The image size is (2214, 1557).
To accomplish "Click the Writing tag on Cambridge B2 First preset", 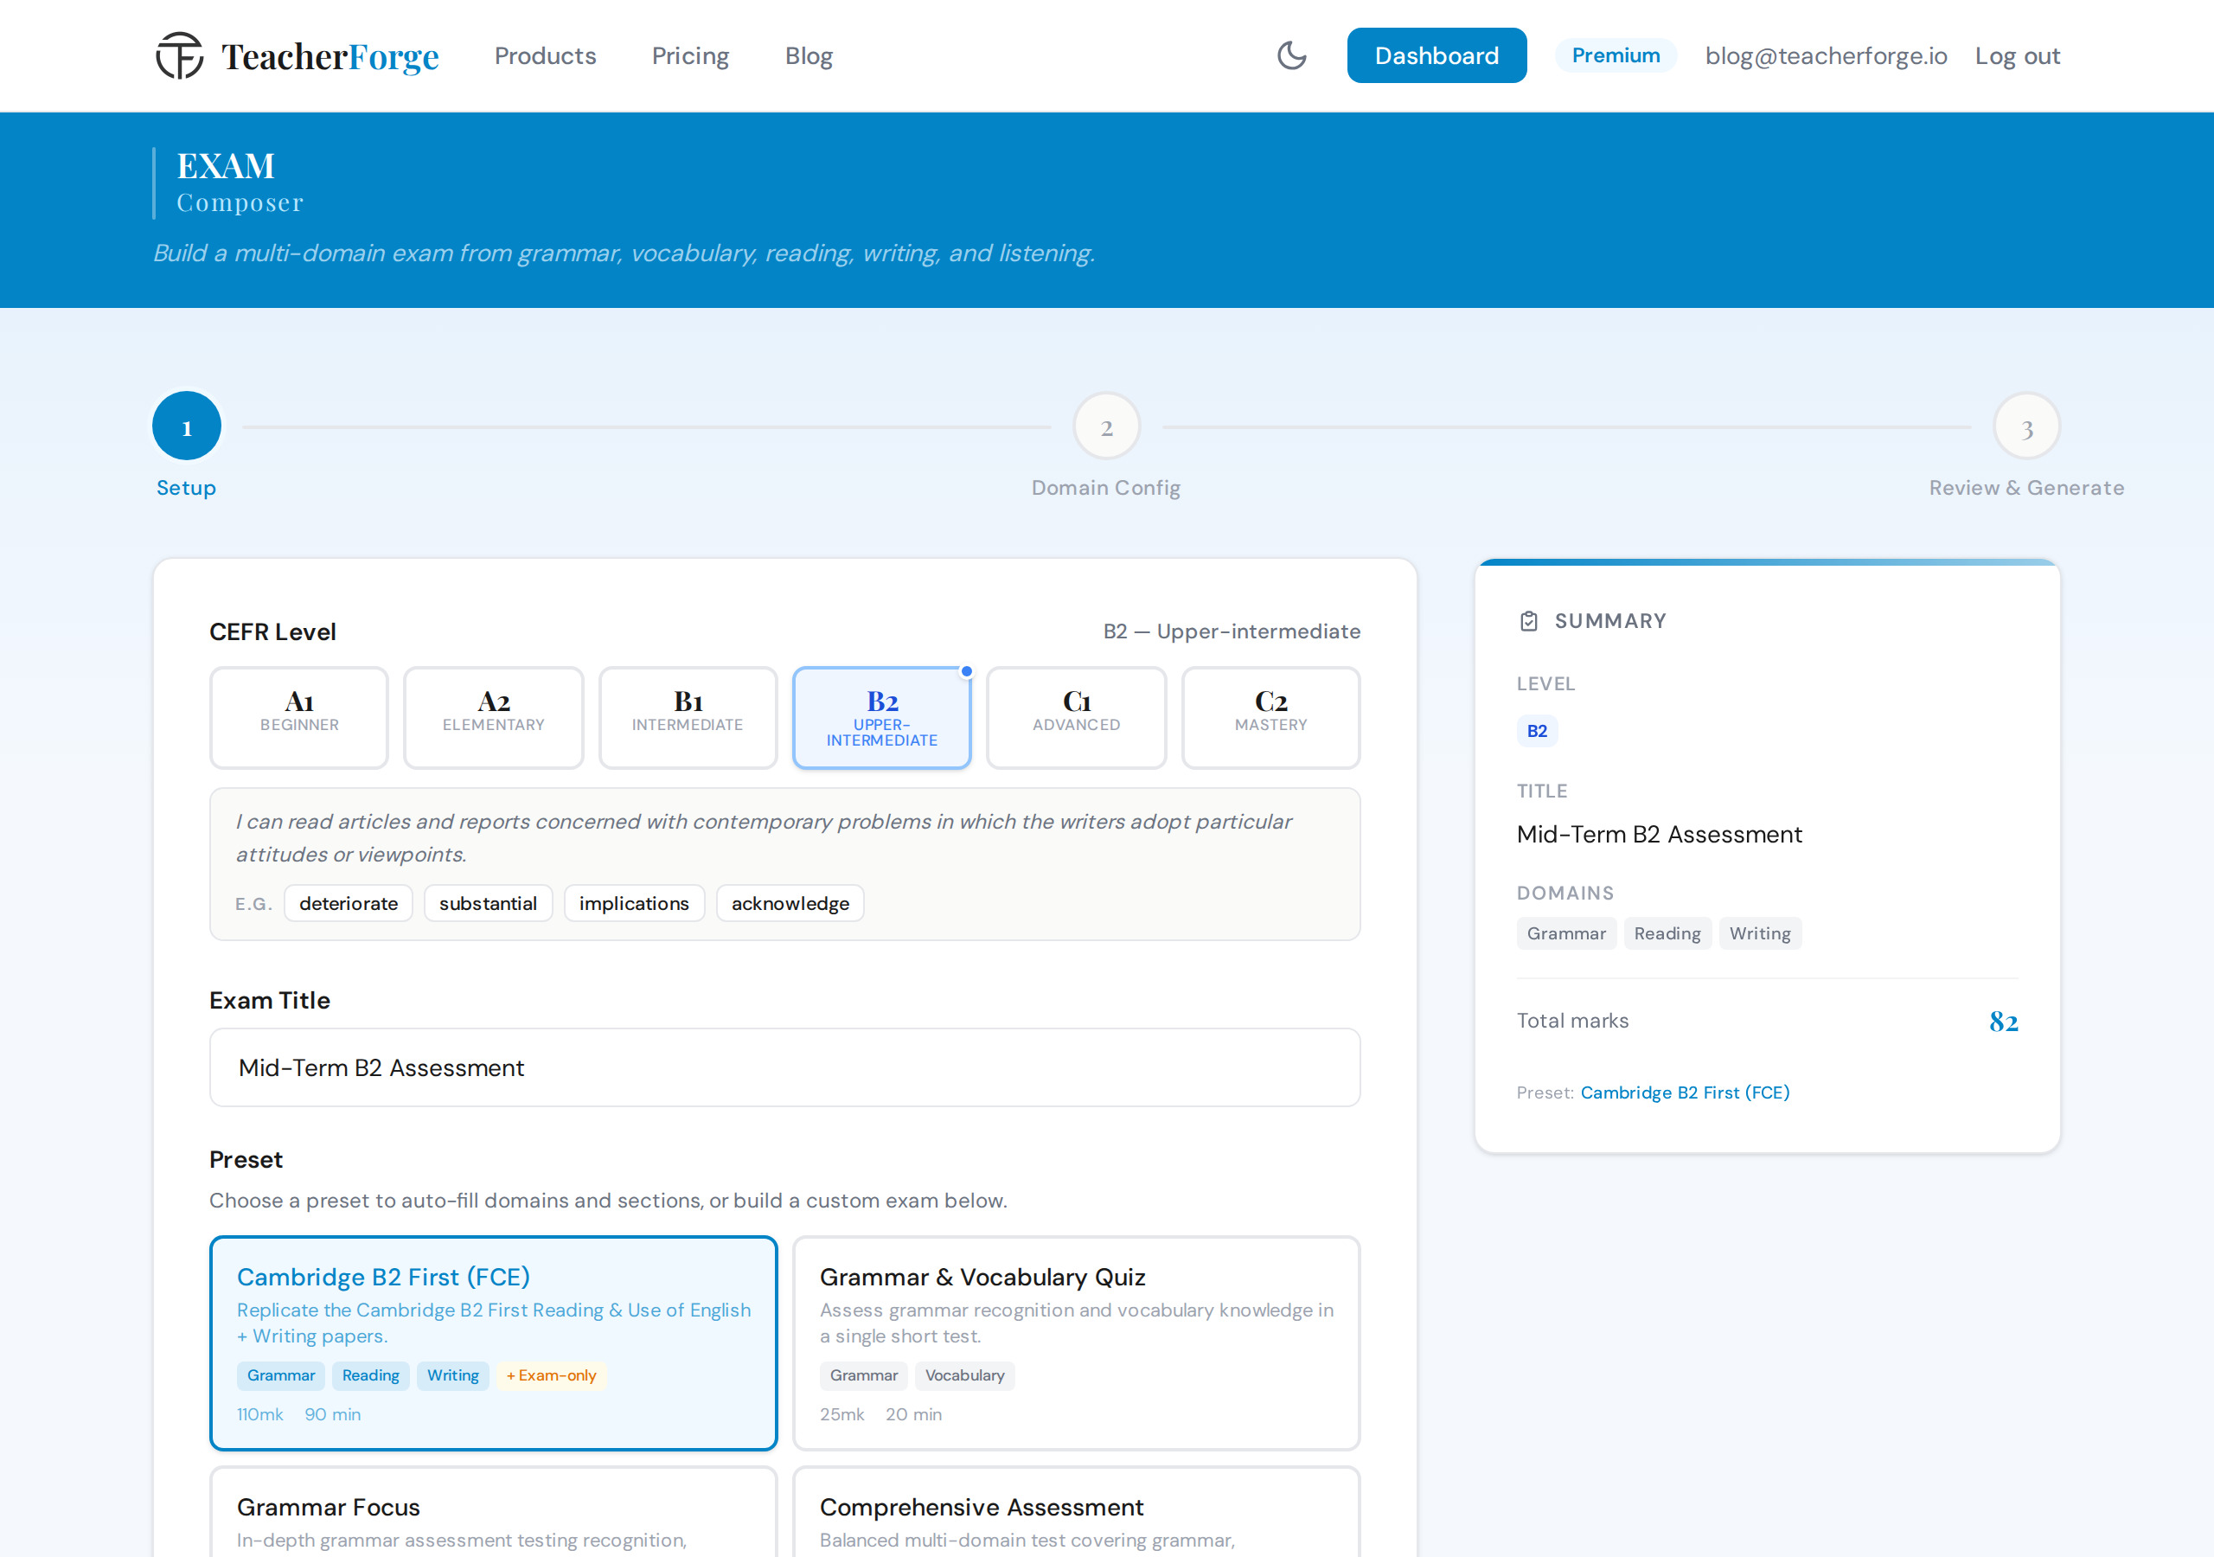I will pyautogui.click(x=452, y=1375).
